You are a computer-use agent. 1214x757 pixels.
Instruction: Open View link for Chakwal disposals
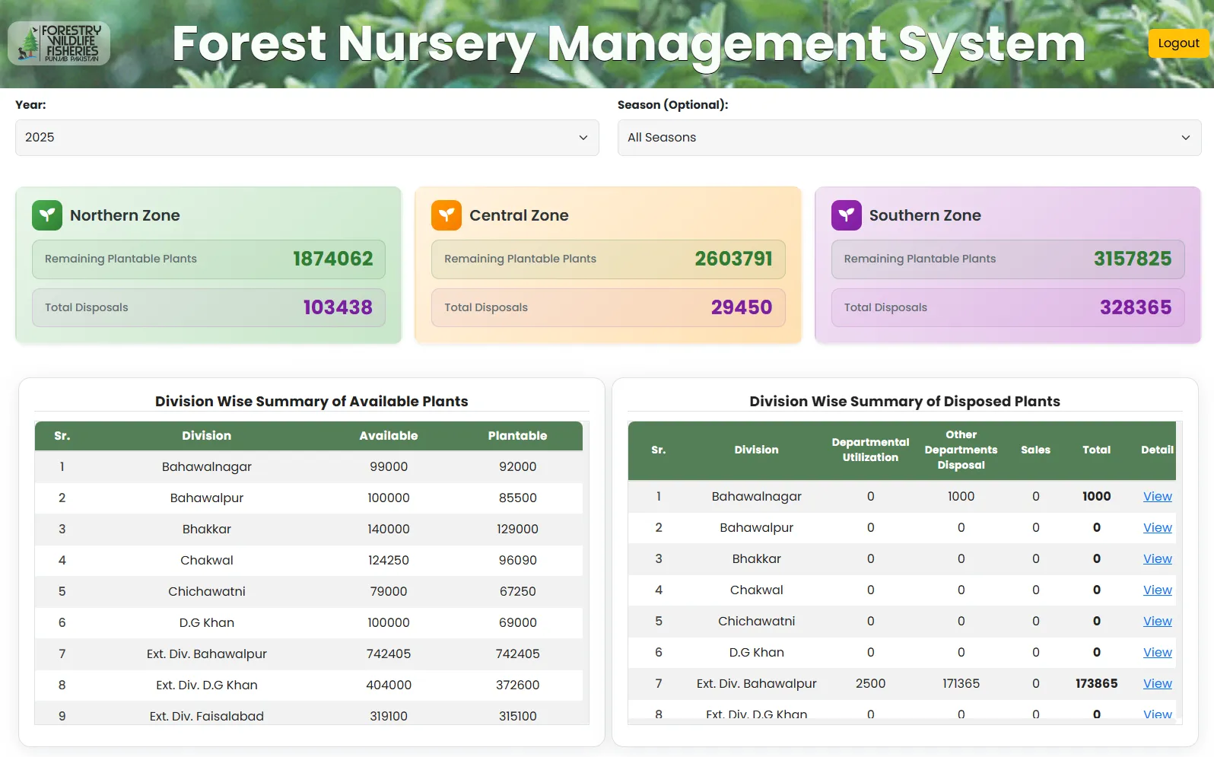(x=1157, y=590)
